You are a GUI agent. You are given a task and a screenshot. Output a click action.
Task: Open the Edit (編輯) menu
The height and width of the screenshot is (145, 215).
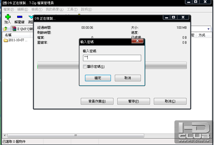click(23, 9)
